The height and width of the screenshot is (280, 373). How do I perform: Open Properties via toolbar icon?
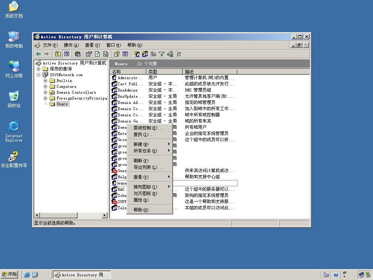(89, 54)
